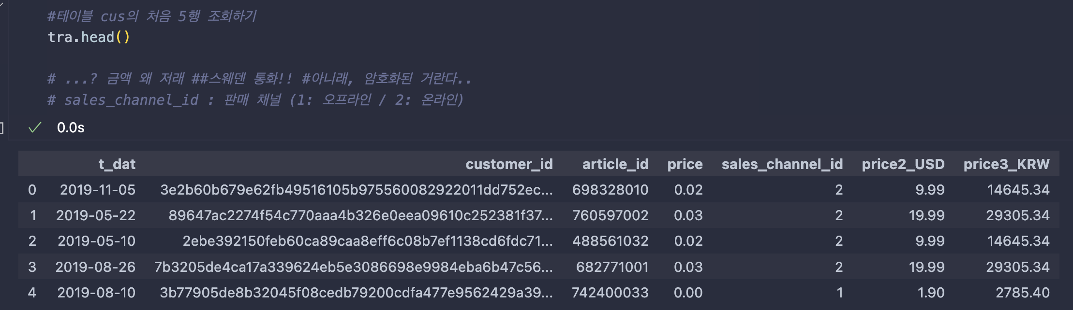This screenshot has width=1073, height=310.
Task: Click the 0.0s execution time label
Action: pos(71,127)
